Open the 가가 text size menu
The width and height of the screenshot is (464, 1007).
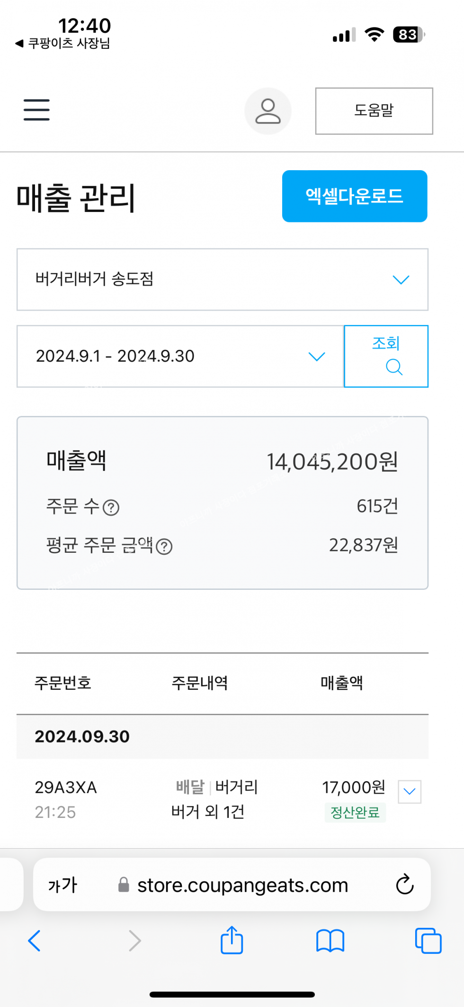point(62,885)
